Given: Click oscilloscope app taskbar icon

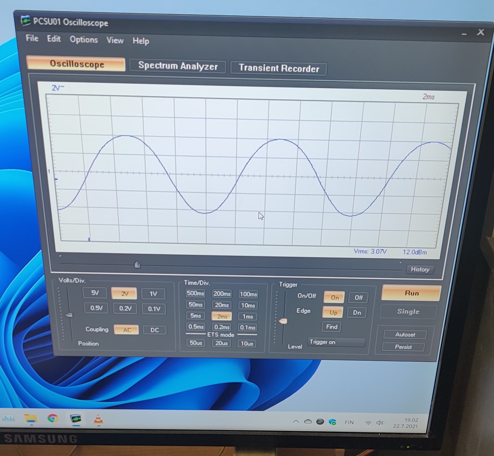Looking at the screenshot, I should click(x=76, y=419).
